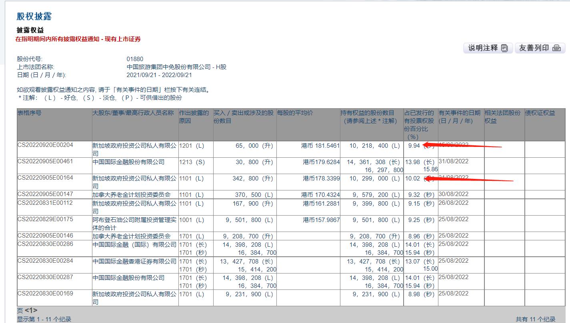Click 加拿大养老金计划投资委员会 in the CS20220905E00147 row
This screenshot has height=323, width=570.
point(132,194)
